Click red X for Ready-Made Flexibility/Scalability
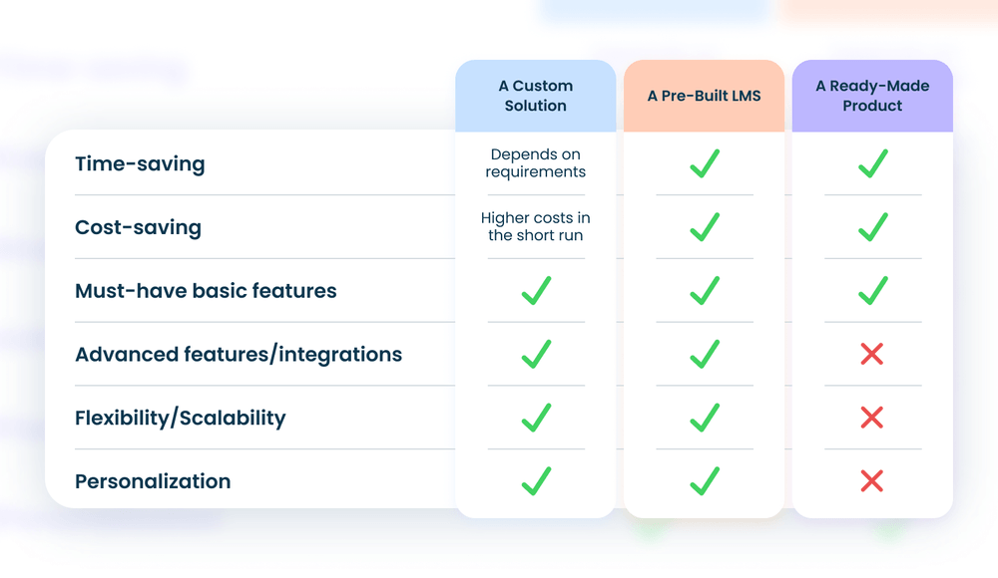This screenshot has width=998, height=578. pos(872,418)
